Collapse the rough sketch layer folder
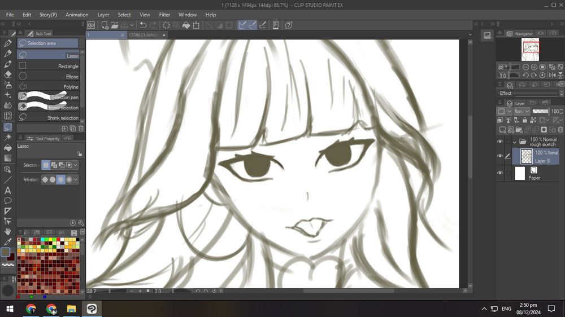The image size is (565, 317). (x=514, y=142)
